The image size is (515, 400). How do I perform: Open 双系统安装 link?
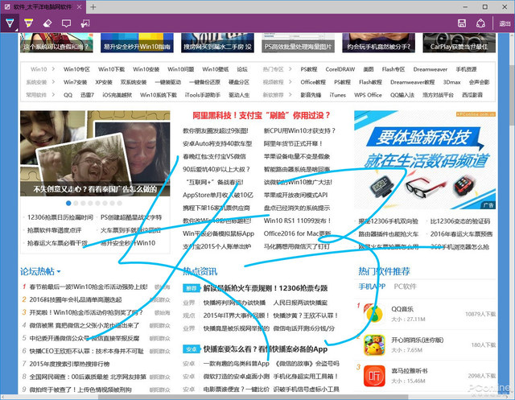click(134, 82)
